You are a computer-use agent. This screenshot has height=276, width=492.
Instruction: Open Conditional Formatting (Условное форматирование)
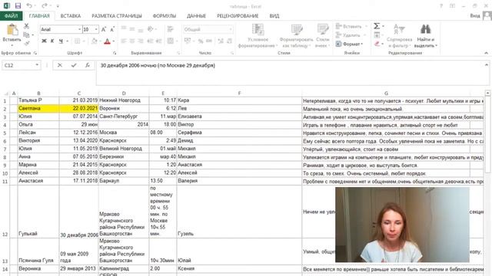point(258,36)
